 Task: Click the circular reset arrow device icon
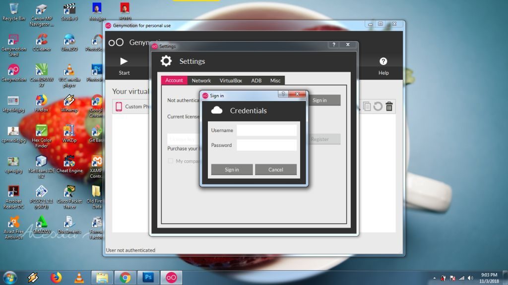click(378, 106)
